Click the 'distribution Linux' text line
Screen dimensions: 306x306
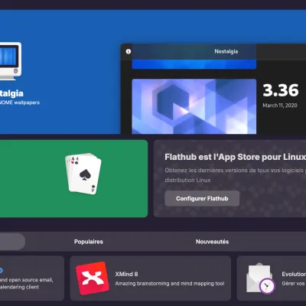click(187, 180)
